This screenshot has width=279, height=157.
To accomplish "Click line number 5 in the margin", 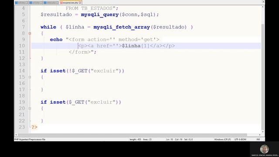I will (23, 14).
